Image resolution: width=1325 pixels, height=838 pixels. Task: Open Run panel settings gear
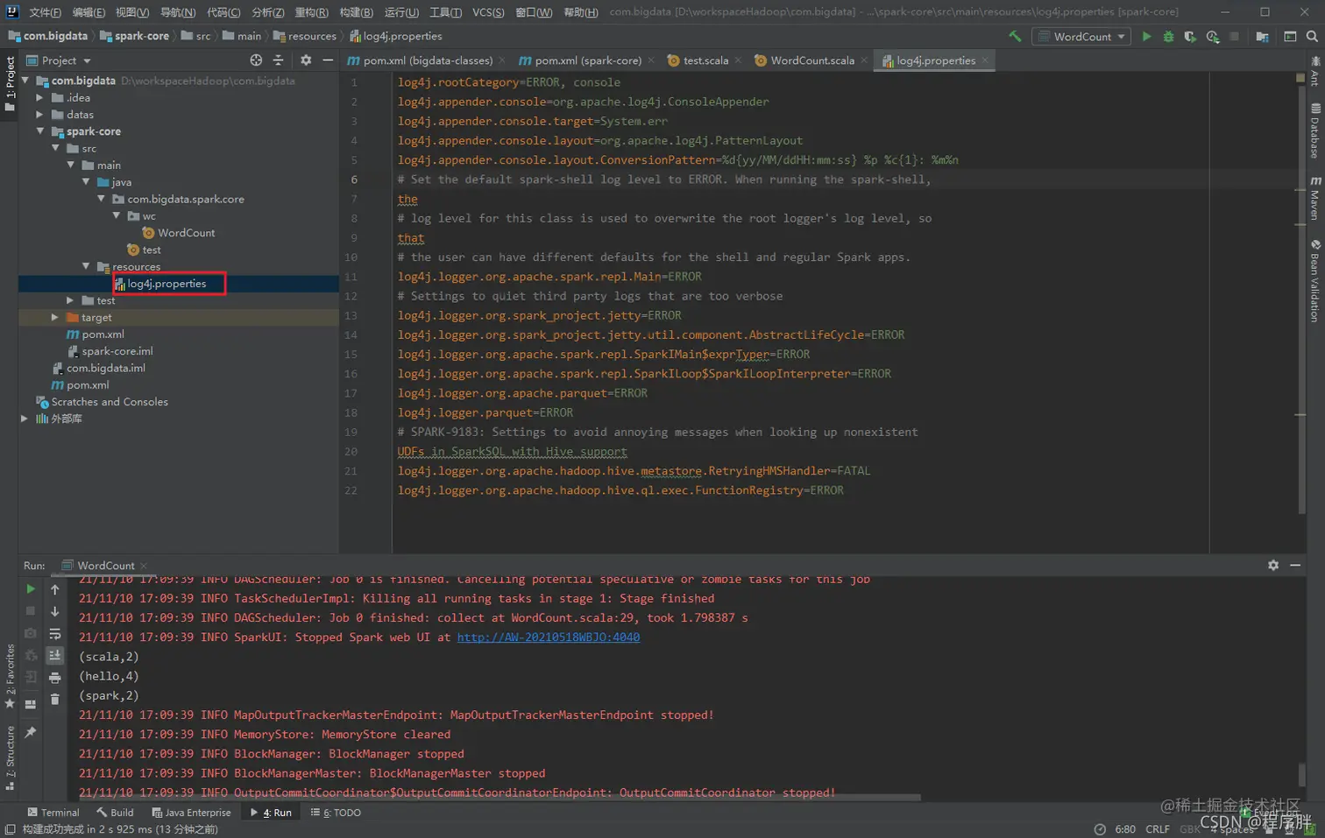tap(1273, 566)
